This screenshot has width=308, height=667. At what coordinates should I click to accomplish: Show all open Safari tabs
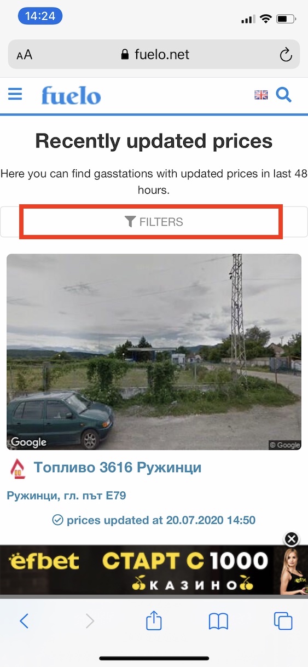point(283,621)
